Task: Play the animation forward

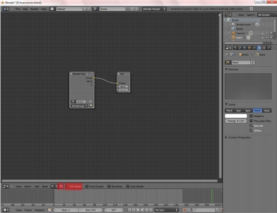Action: [x=142, y=210]
